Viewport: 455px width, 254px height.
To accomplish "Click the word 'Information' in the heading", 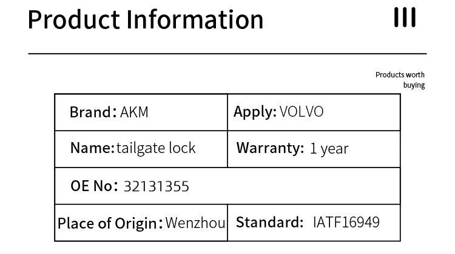I will pos(195,19).
